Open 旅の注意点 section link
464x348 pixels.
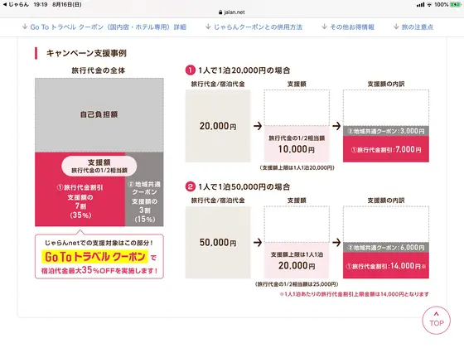point(413,27)
